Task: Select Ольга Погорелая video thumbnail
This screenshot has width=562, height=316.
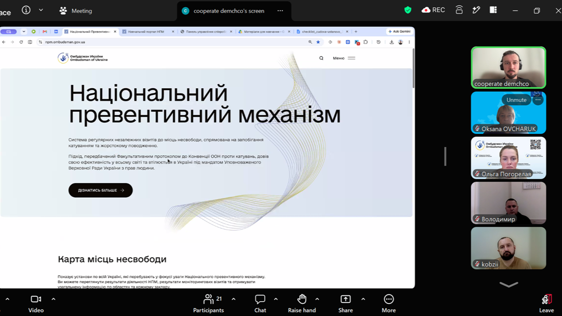Action: click(x=508, y=158)
